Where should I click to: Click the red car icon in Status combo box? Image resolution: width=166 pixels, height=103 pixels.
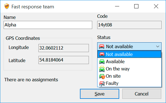102,46
